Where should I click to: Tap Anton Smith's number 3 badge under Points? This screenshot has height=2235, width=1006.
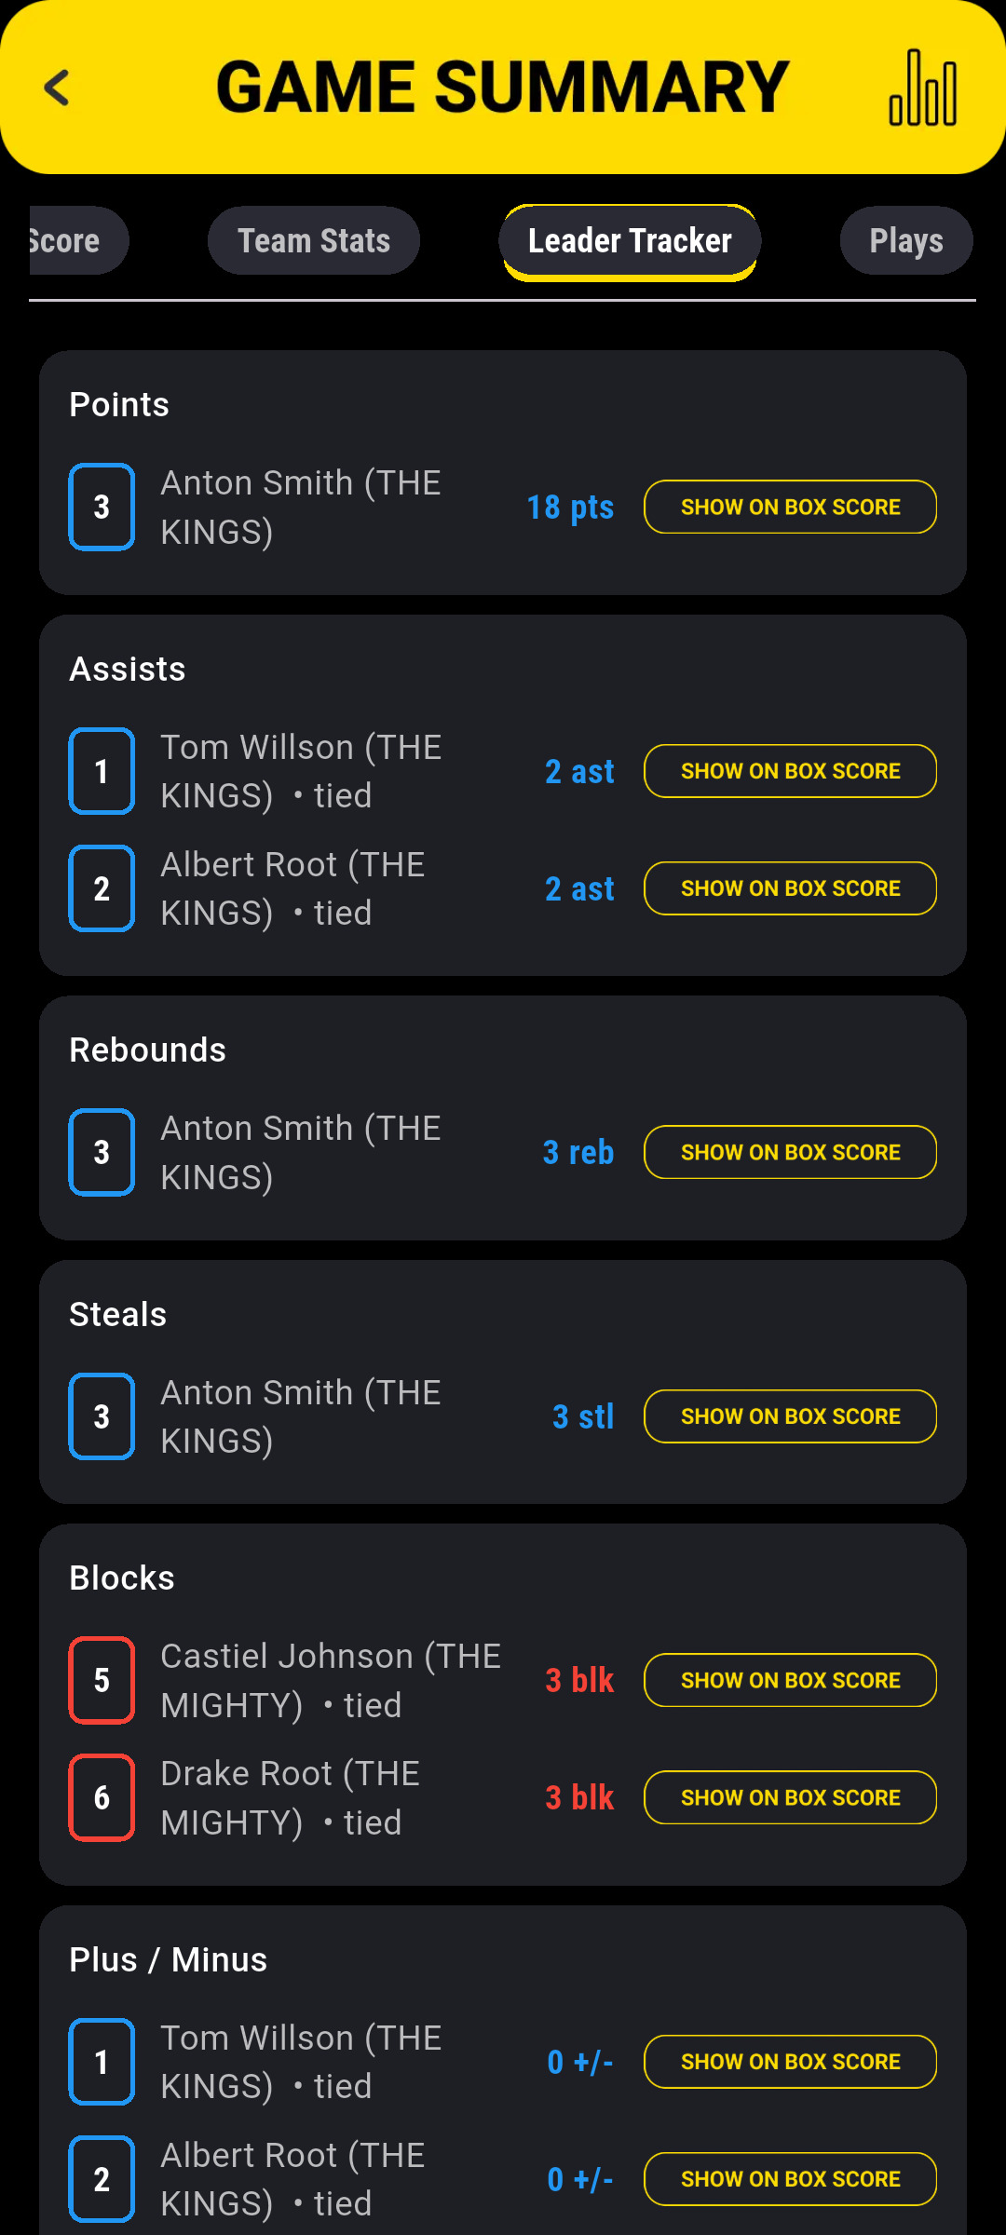102,507
